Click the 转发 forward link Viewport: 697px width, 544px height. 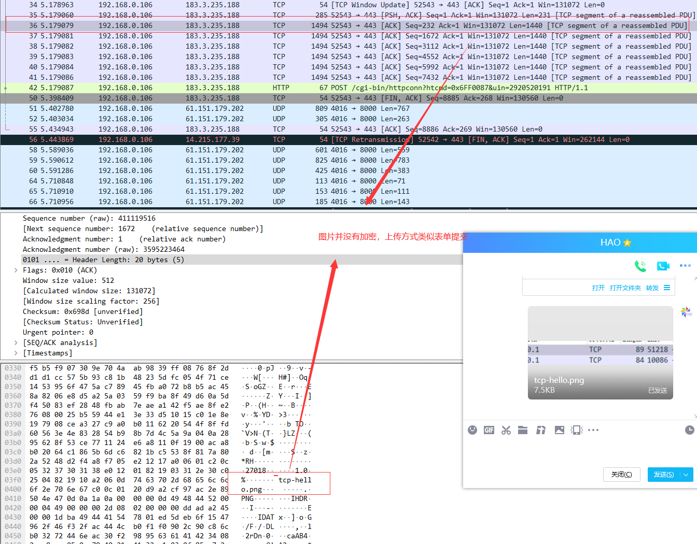coord(652,288)
